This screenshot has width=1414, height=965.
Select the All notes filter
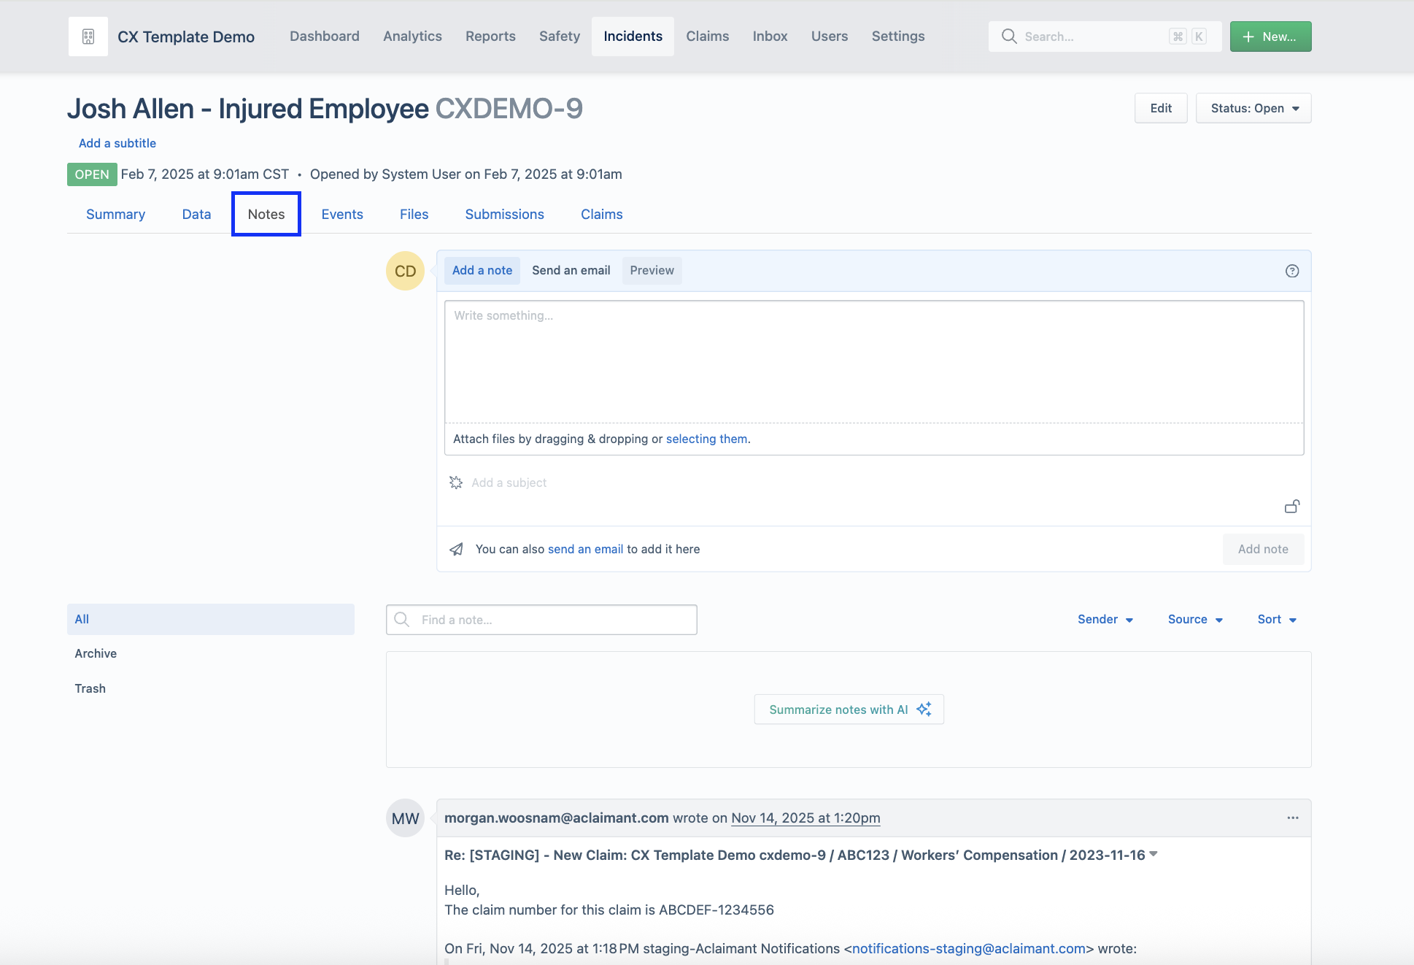tap(211, 619)
